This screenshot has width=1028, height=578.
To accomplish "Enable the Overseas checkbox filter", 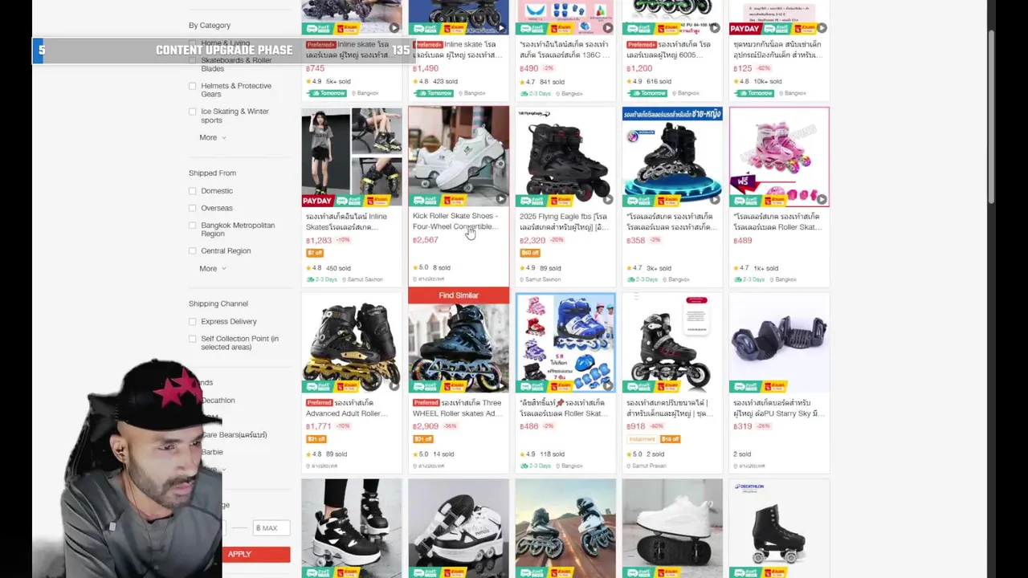I will point(192,208).
